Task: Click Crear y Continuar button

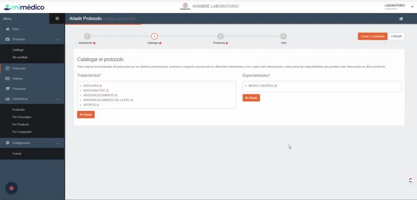Action: click(x=372, y=37)
